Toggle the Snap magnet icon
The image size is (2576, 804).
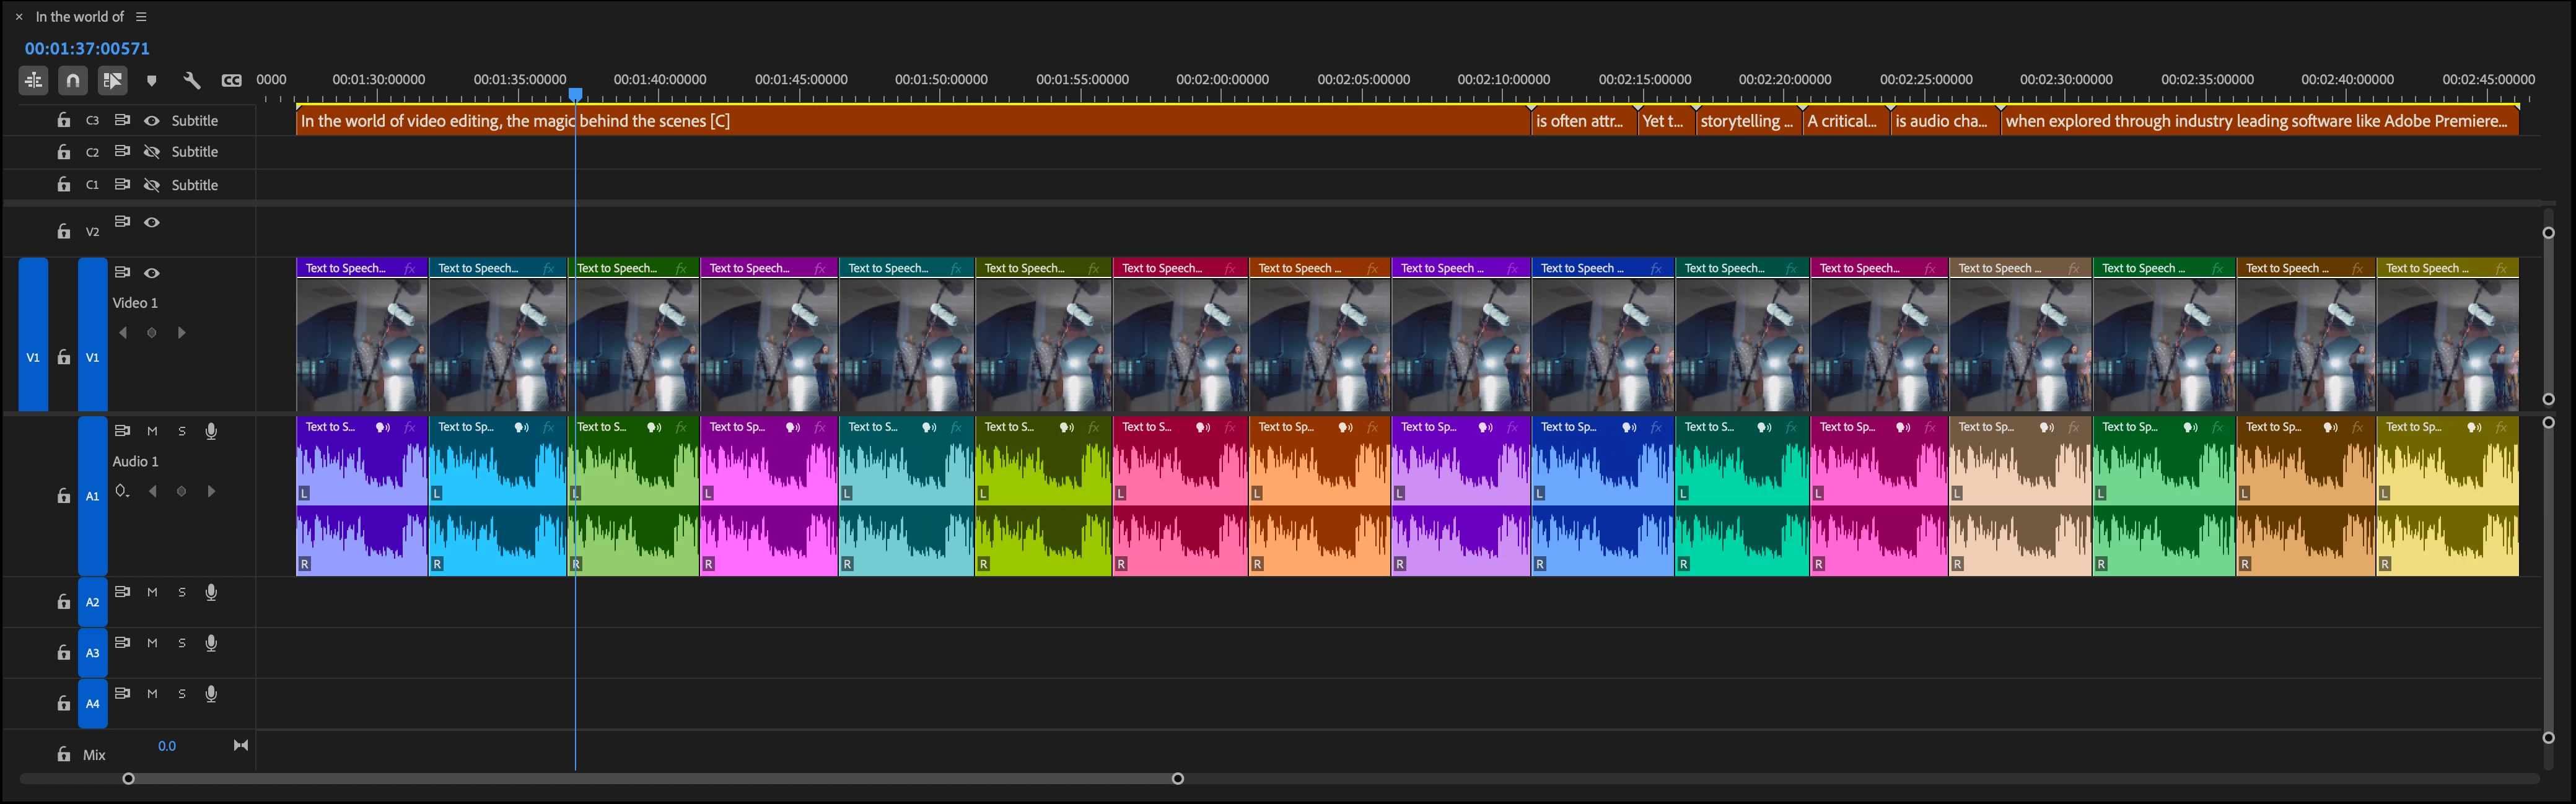[x=73, y=80]
